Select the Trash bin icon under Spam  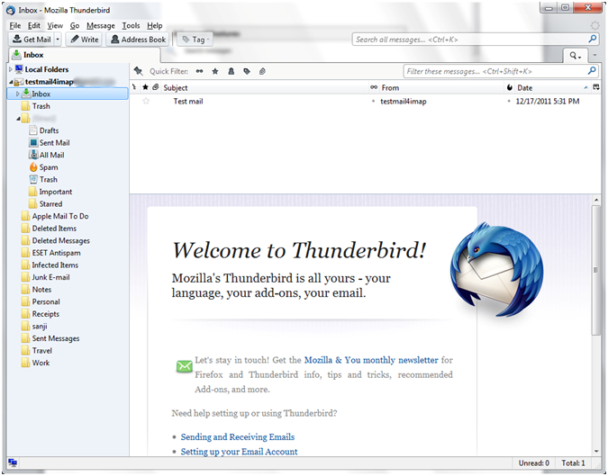[x=33, y=179]
